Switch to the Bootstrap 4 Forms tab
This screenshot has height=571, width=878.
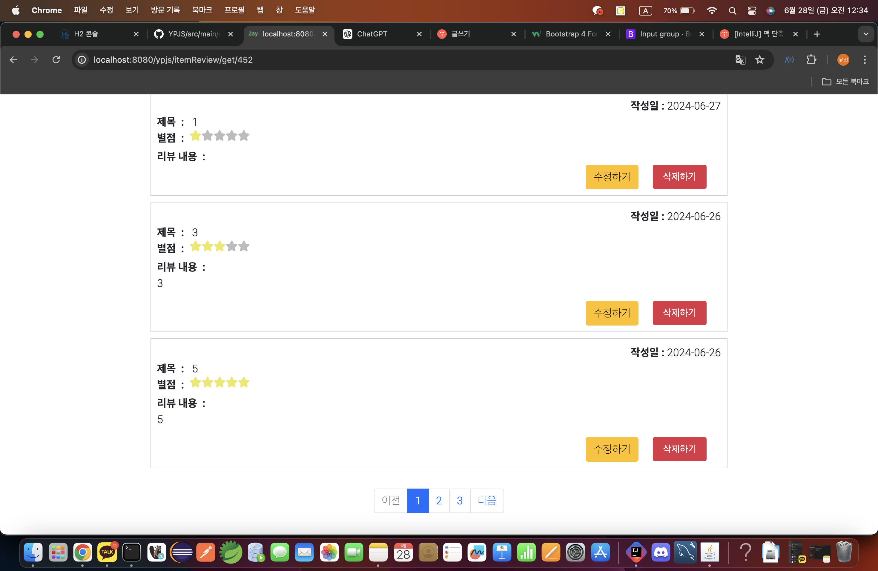pyautogui.click(x=571, y=34)
